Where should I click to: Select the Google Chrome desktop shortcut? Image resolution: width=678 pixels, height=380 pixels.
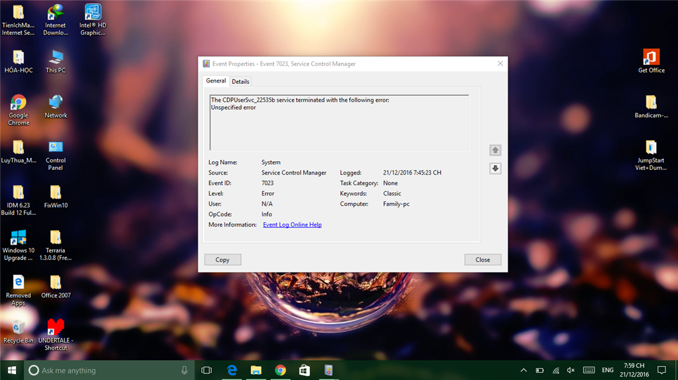click(x=19, y=110)
